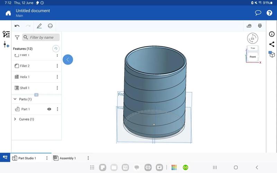Select the Helix 1 feature
This screenshot has width=277, height=173.
25,77
